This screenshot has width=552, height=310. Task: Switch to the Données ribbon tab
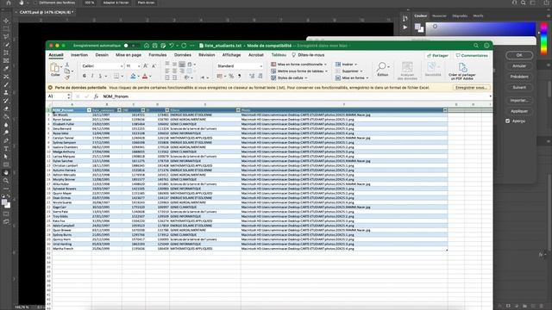click(182, 55)
